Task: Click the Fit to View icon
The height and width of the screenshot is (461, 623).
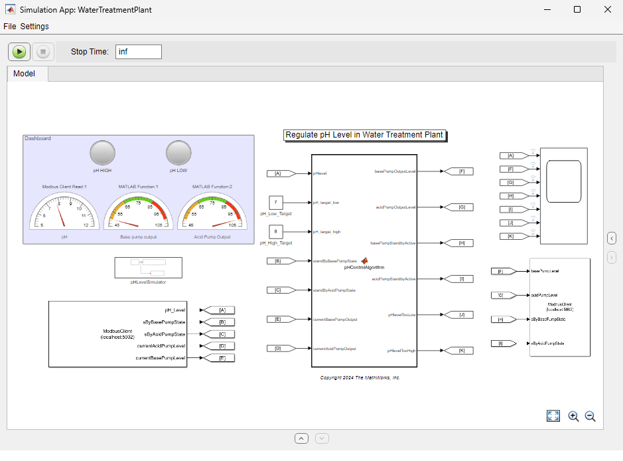Action: point(553,416)
